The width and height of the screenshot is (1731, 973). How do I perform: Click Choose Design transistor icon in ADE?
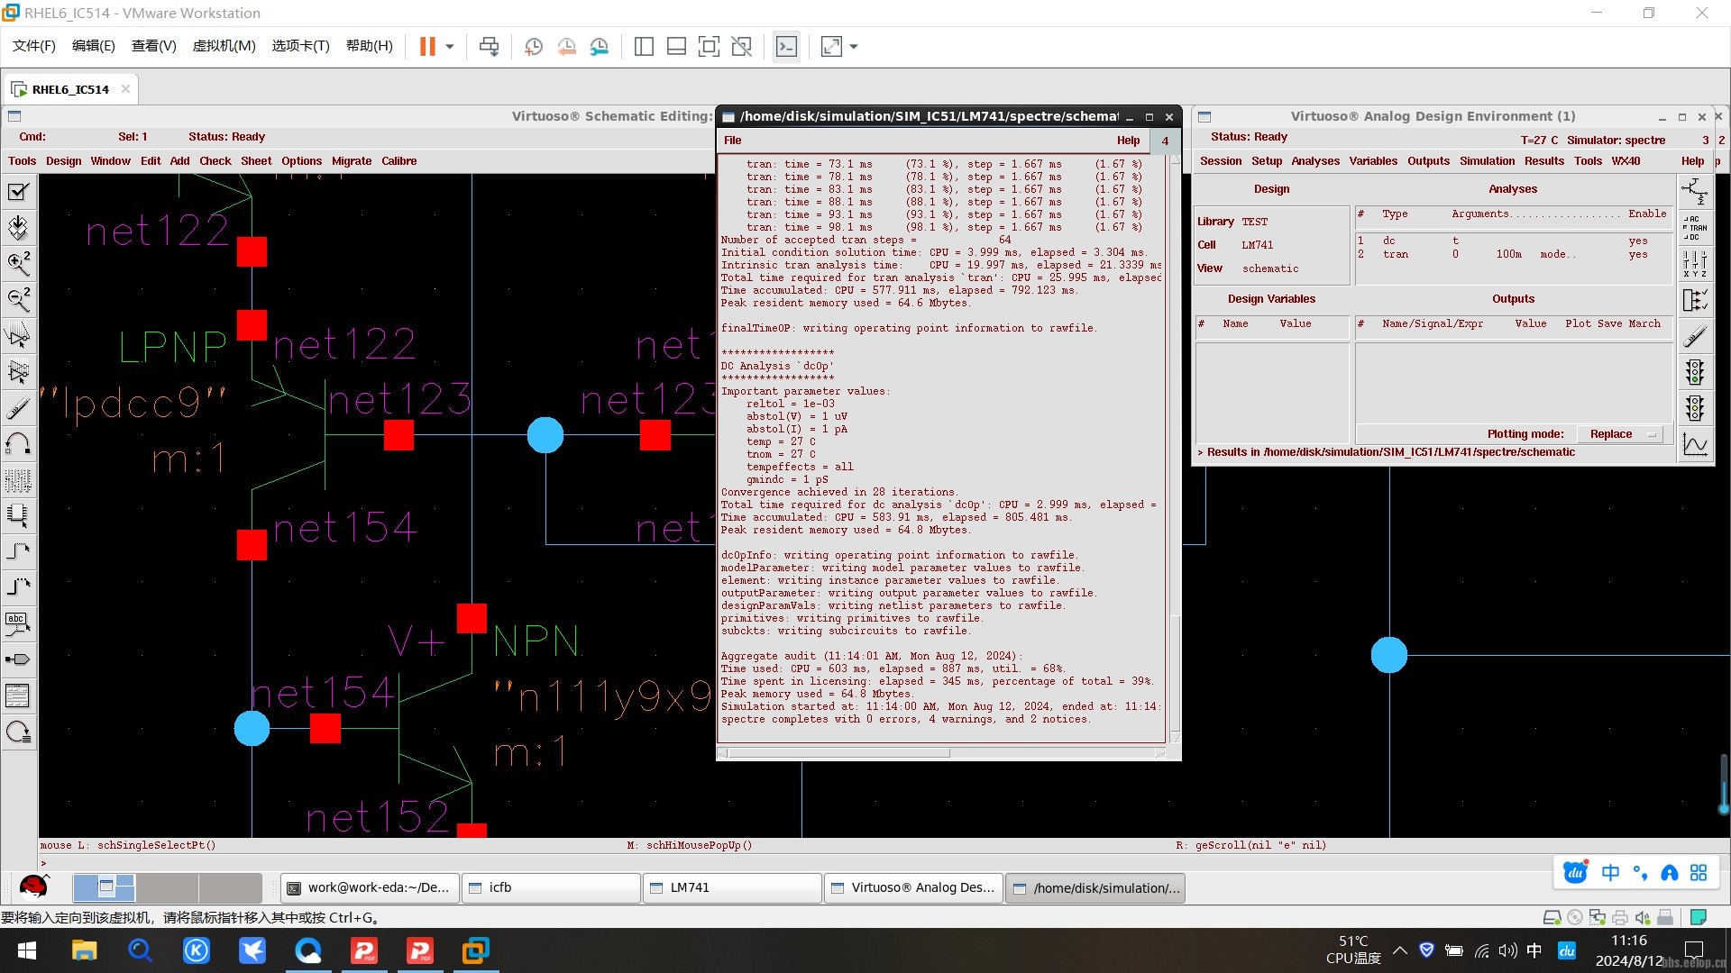point(1695,192)
